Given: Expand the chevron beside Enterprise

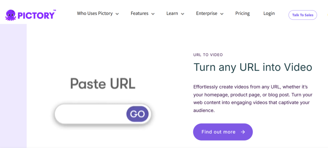Looking at the screenshot, I should [222, 14].
